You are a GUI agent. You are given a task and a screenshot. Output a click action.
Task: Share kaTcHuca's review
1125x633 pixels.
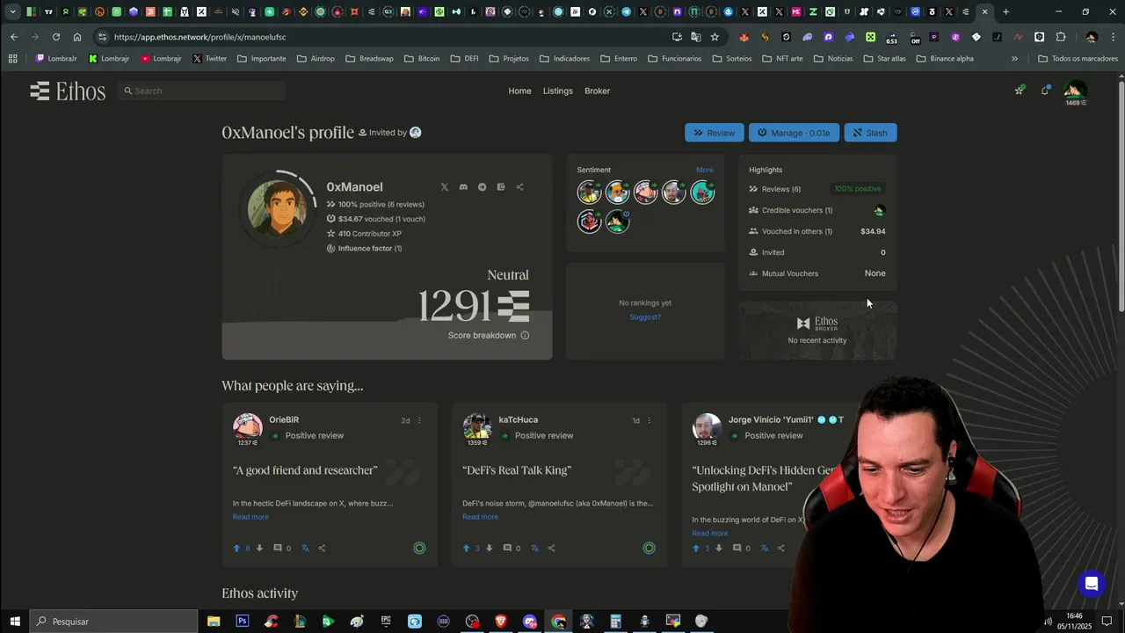[551, 549]
